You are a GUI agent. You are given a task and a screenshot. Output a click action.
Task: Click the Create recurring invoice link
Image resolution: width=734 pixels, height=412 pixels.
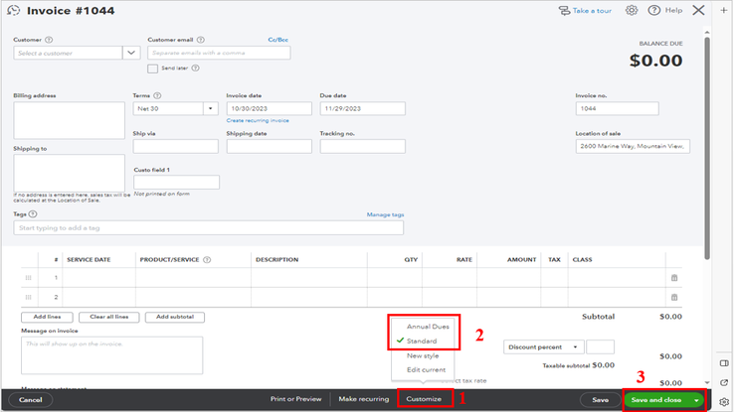point(258,120)
